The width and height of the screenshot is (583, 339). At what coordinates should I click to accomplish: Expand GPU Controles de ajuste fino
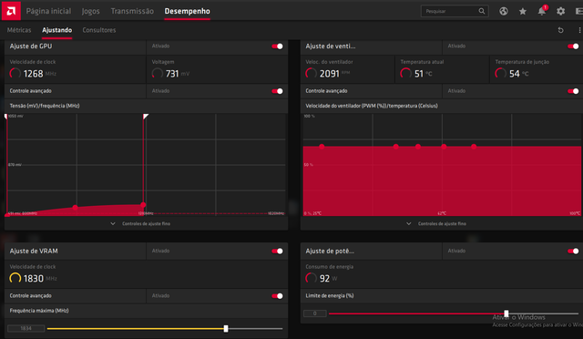(x=140, y=223)
